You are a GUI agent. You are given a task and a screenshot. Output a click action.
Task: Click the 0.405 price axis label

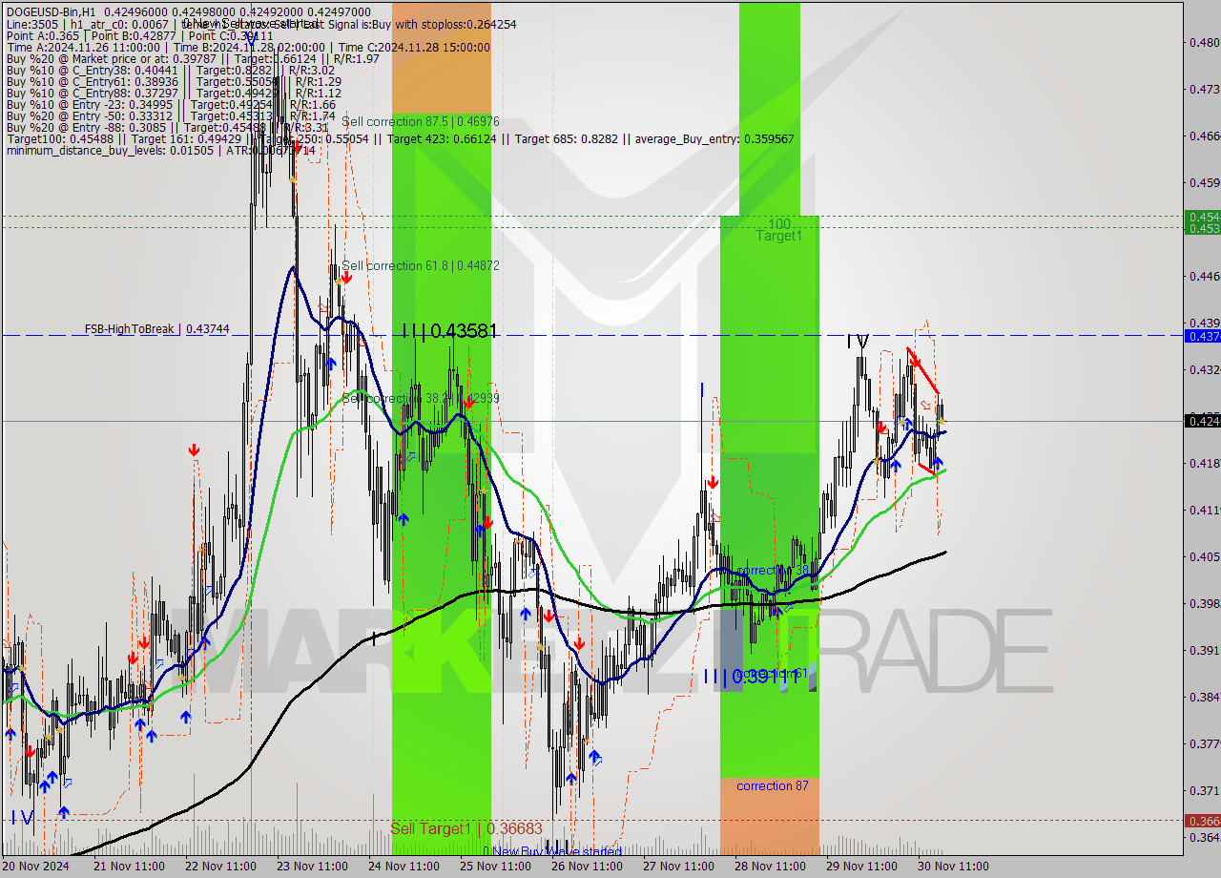[x=1204, y=556]
